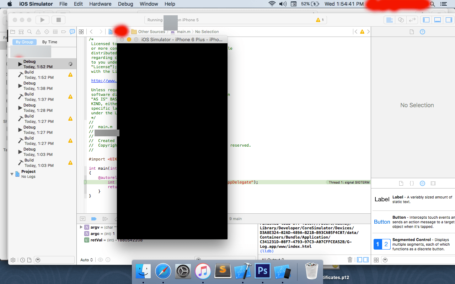Show the Object library
Screen dimensions: 455x284
[422, 184]
